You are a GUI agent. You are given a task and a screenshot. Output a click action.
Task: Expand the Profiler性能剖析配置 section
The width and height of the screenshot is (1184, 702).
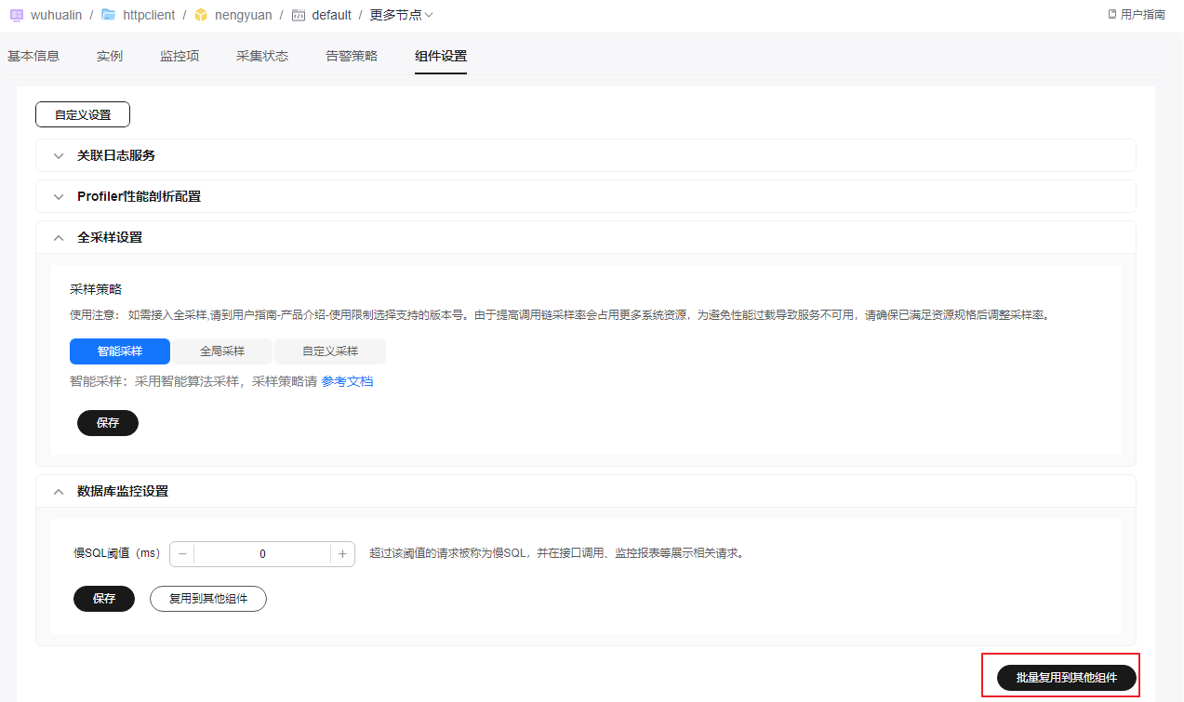point(59,196)
